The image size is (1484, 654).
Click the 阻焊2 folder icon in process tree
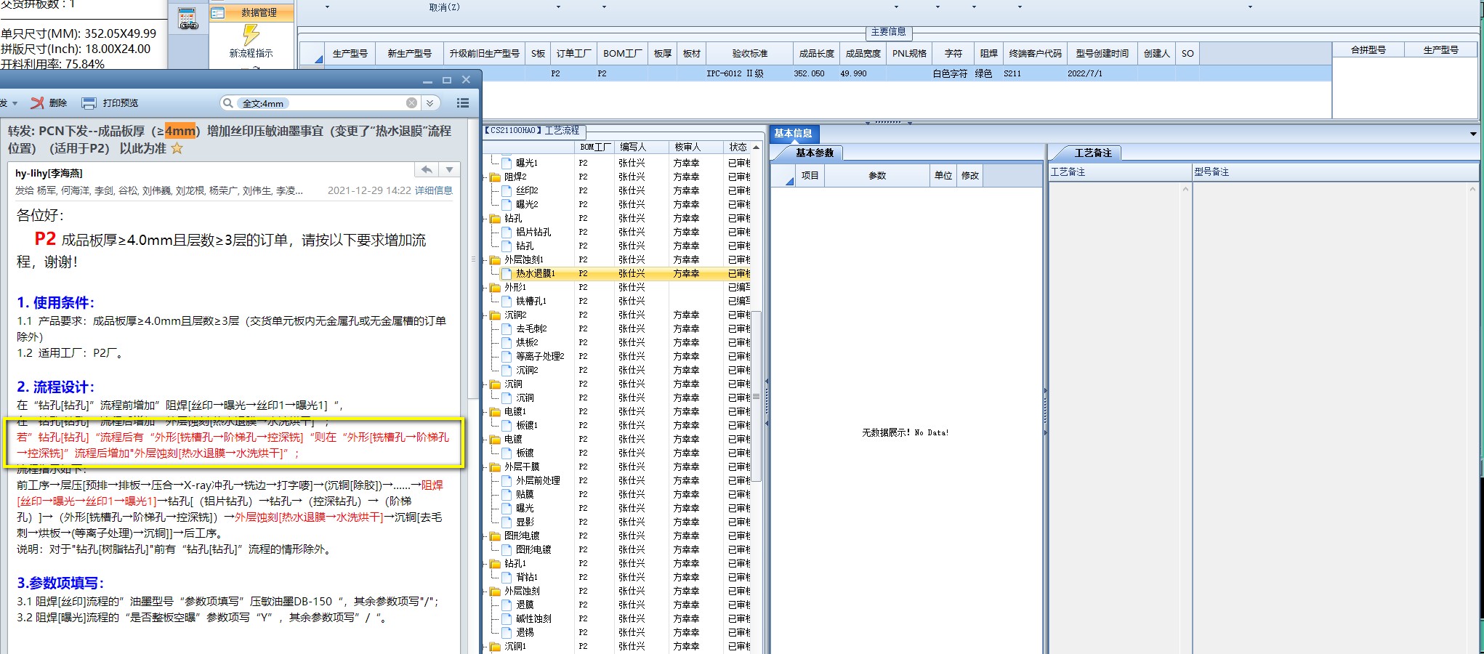coord(496,177)
